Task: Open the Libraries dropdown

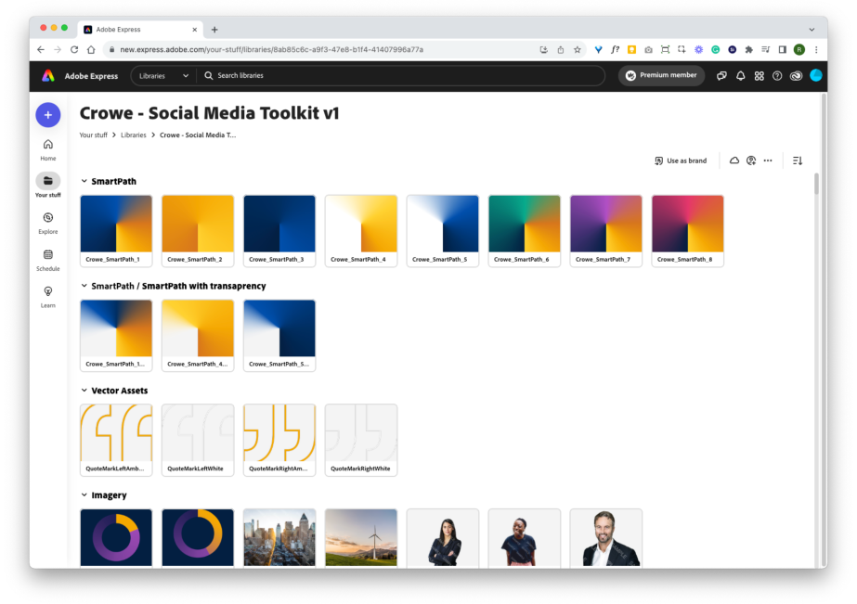Action: point(163,75)
